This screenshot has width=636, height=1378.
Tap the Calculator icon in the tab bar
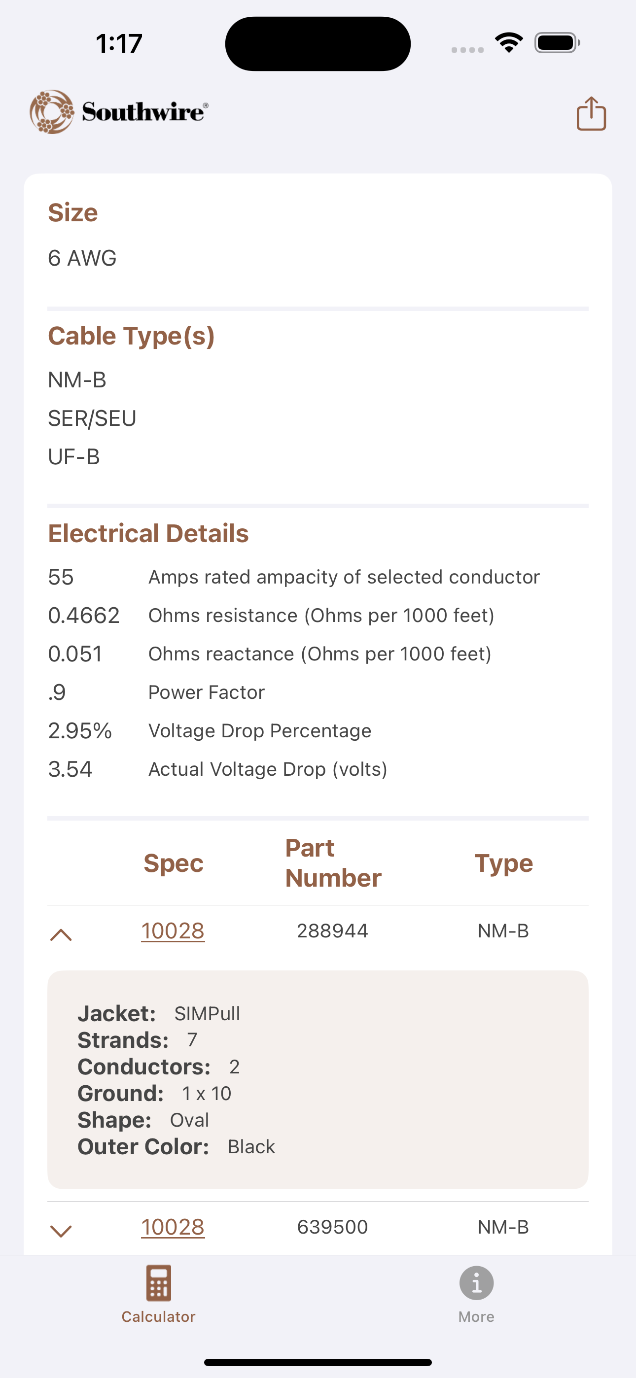pos(158,1282)
